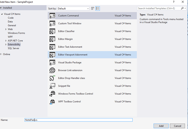Click the search magnifier icon
The width and height of the screenshot is (188, 129).
(x=182, y=8)
